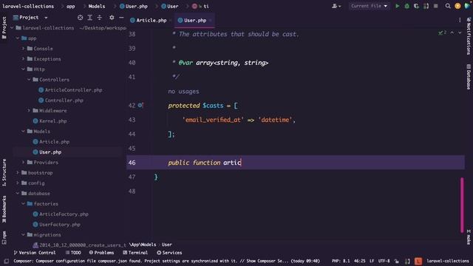The height and width of the screenshot is (266, 473).
Task: Start debugging with the green bug icon
Action: 407,6
